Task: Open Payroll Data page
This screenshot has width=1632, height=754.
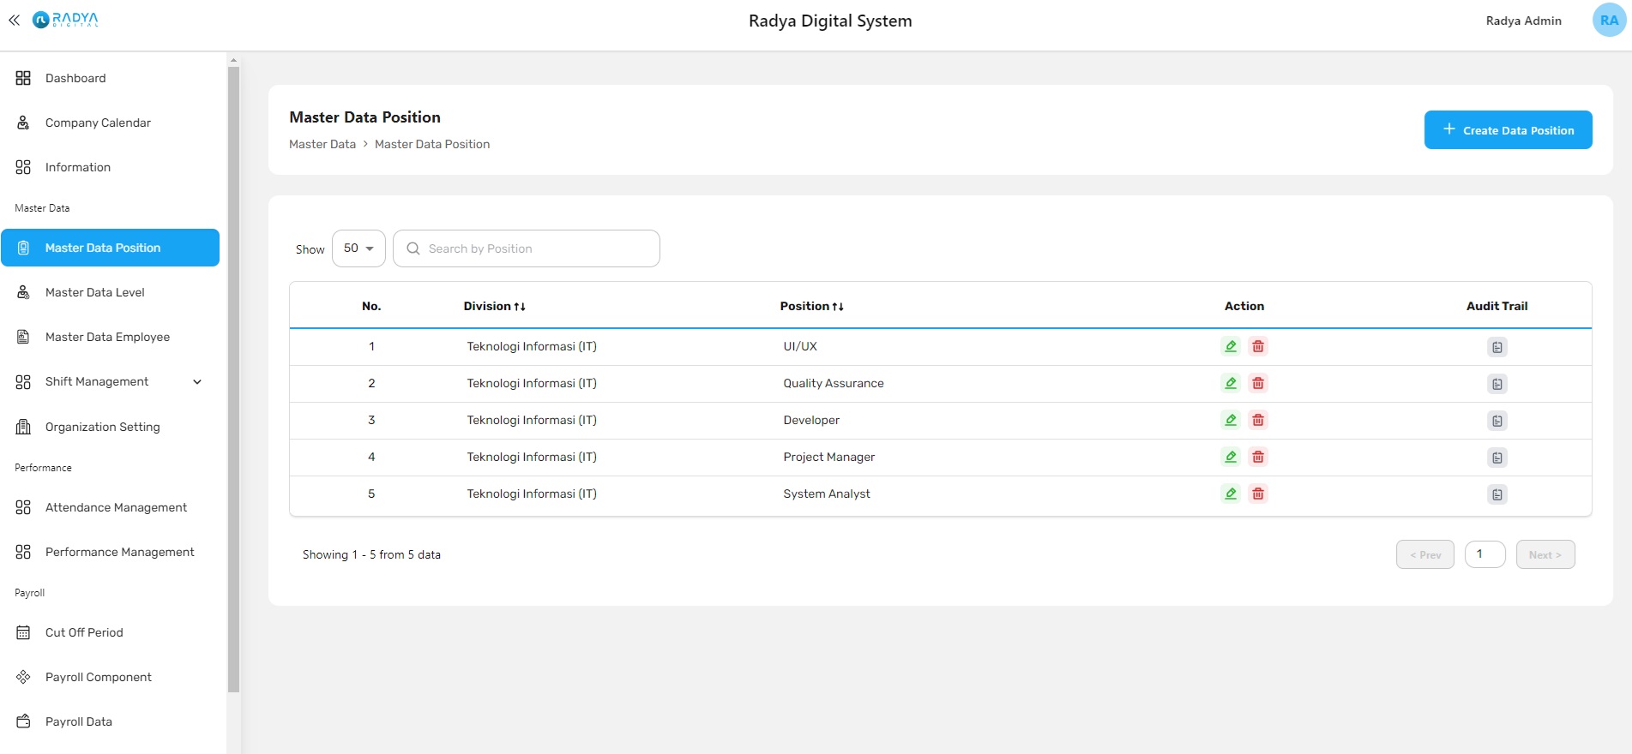Action: (110, 721)
